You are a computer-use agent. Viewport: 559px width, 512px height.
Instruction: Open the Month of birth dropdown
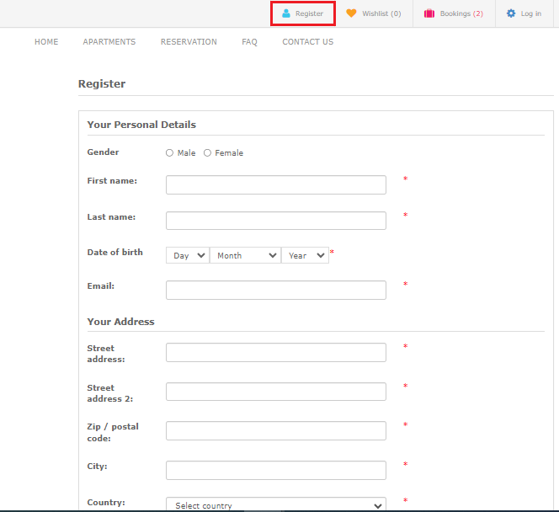point(245,256)
